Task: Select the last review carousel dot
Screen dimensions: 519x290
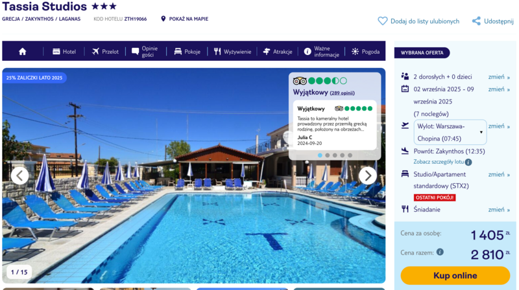Action: click(350, 155)
